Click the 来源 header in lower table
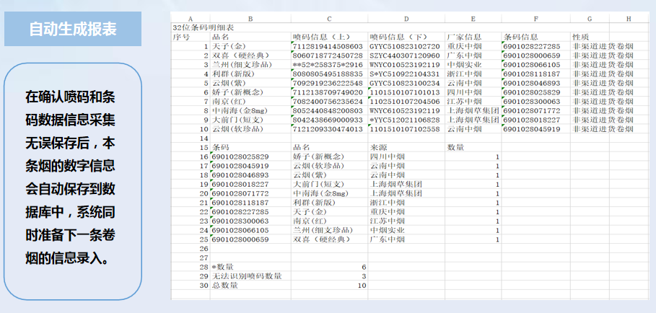Viewport: 656px width, 313px height. (379, 147)
